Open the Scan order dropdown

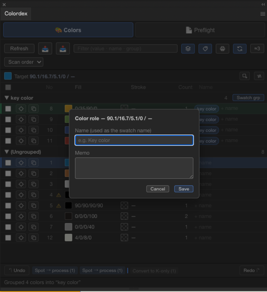coord(24,62)
